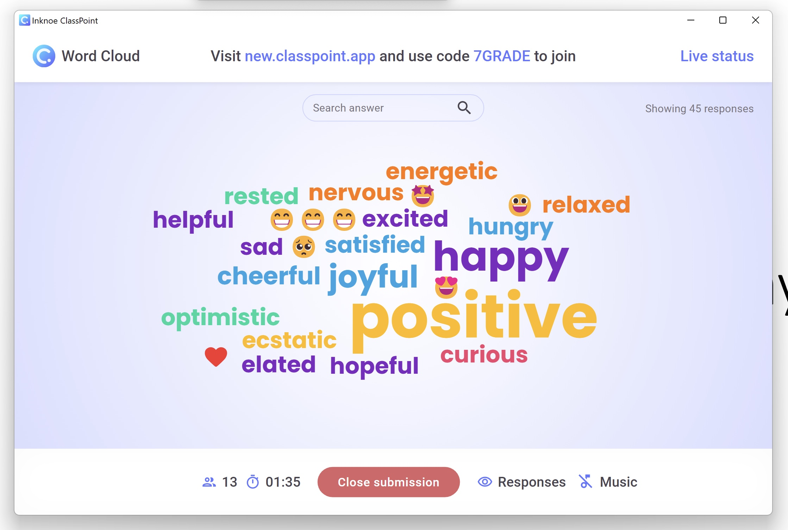Click the 7GRADE join code text
This screenshot has height=530, width=788.
tap(502, 56)
